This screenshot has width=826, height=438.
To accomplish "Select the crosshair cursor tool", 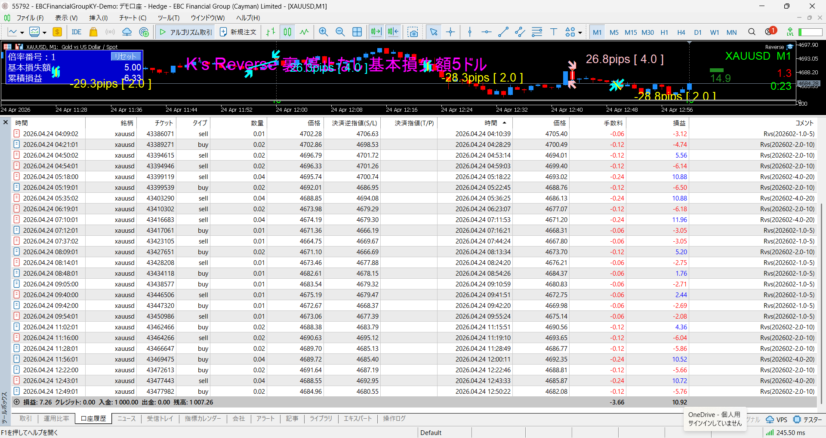I will (x=450, y=32).
